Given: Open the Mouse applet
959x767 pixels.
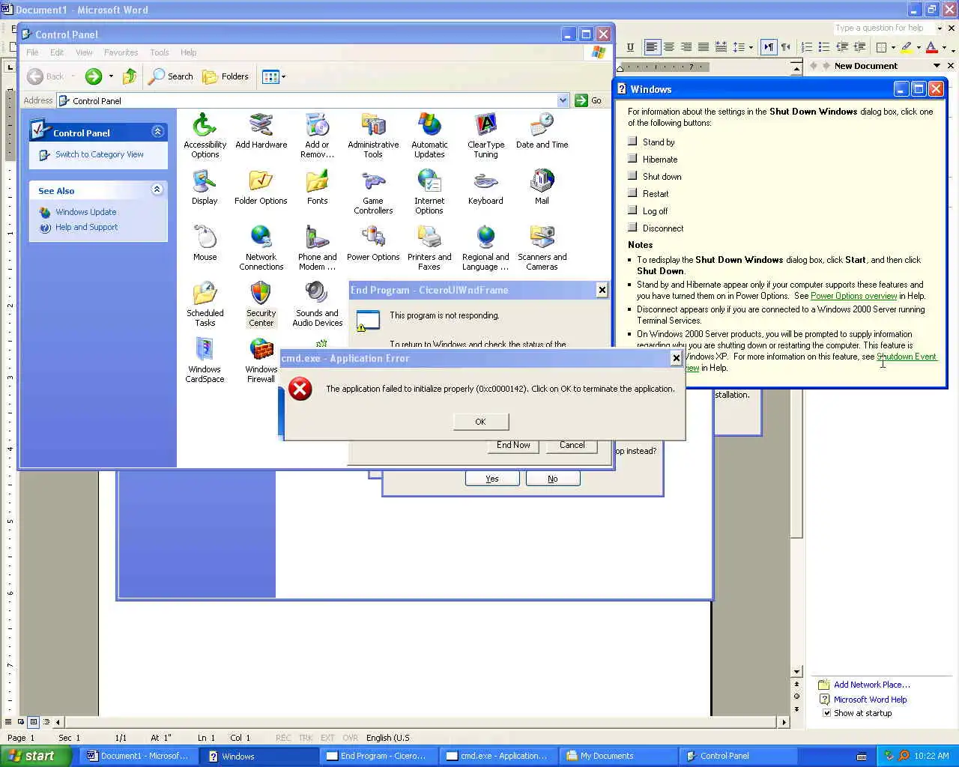Looking at the screenshot, I should pos(205,243).
